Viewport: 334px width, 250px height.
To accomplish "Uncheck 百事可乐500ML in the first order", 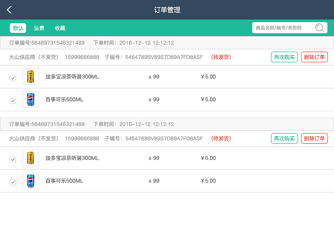I will pos(13,101).
